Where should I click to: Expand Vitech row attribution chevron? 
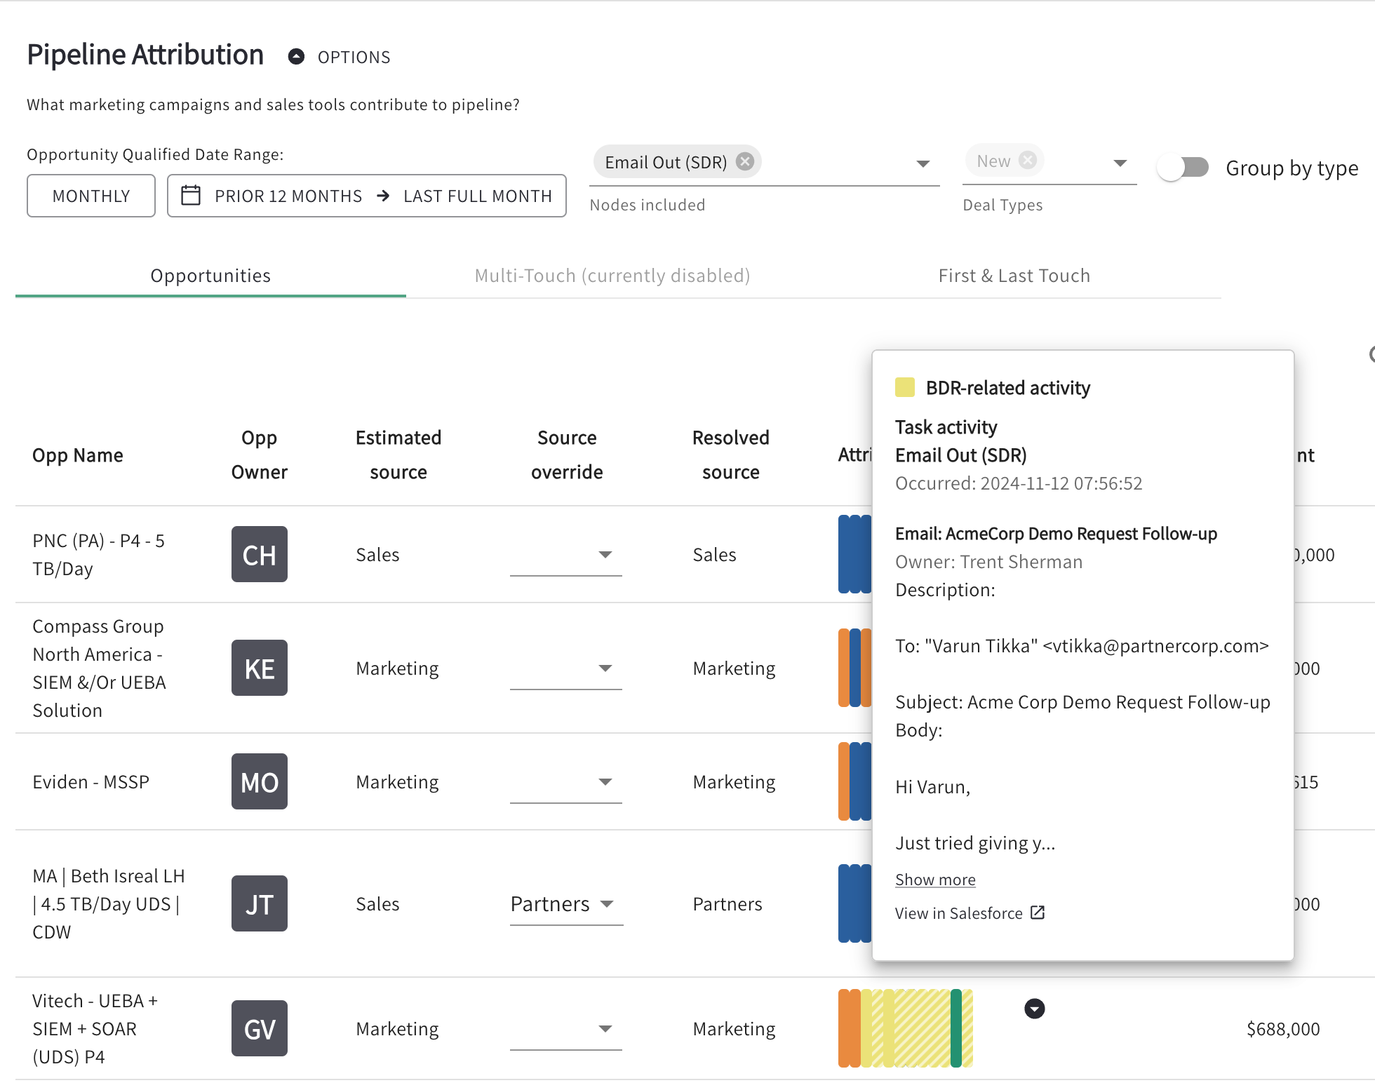pyautogui.click(x=1035, y=1009)
